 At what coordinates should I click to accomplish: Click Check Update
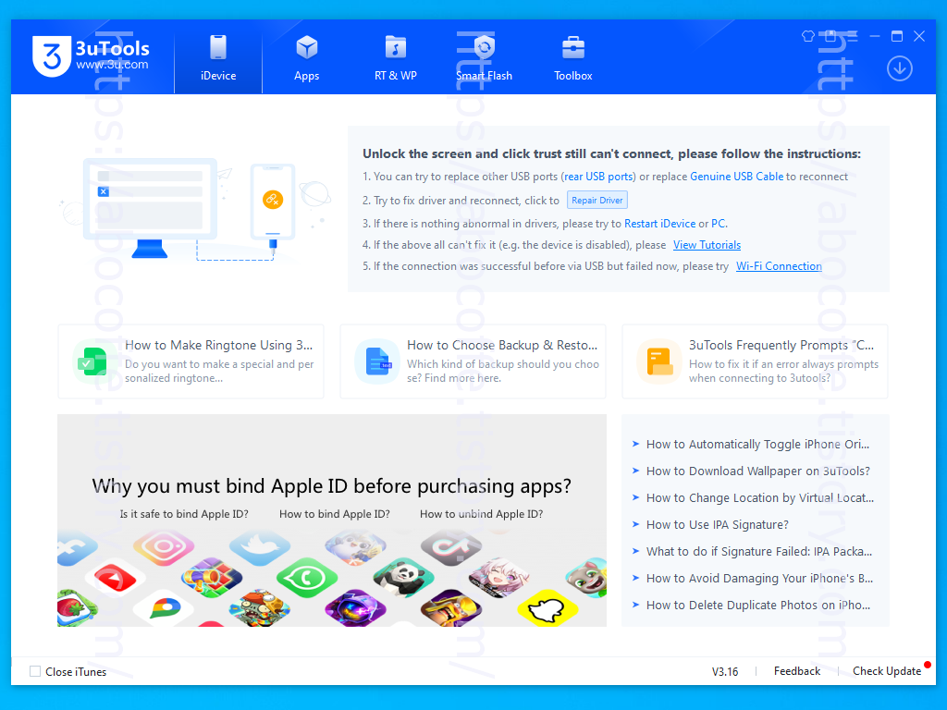pos(887,671)
